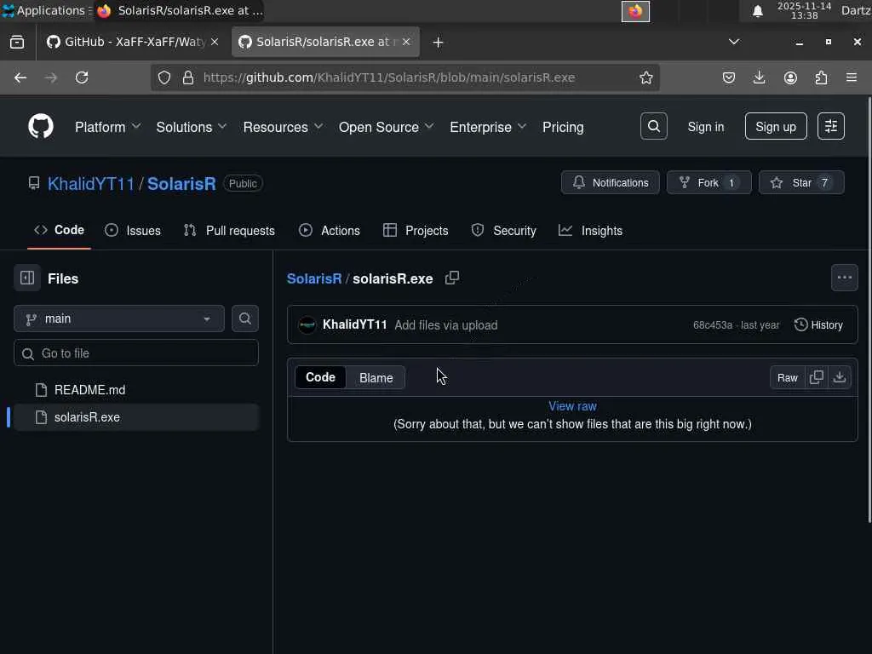Star the SolarisR repository
The width and height of the screenshot is (872, 654).
(x=800, y=182)
